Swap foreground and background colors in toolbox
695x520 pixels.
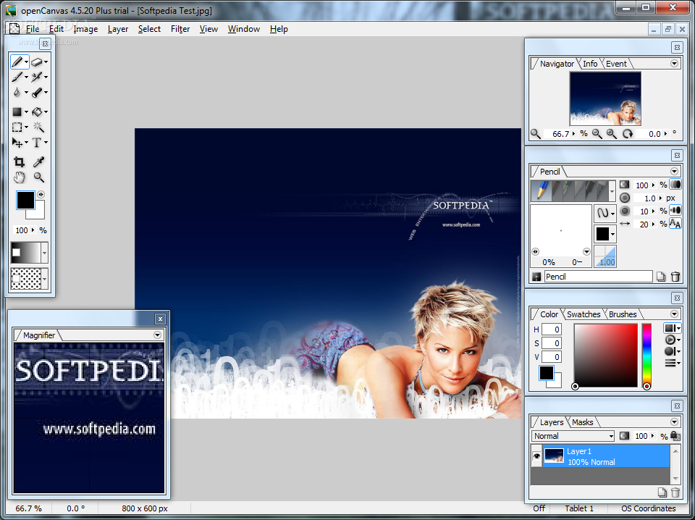coord(41,194)
